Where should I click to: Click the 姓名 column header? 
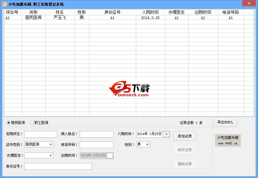[x=60, y=12]
